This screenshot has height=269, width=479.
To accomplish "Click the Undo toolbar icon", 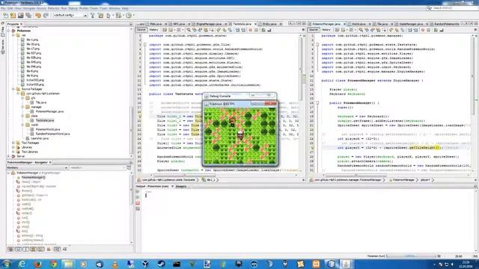I will point(38,15).
